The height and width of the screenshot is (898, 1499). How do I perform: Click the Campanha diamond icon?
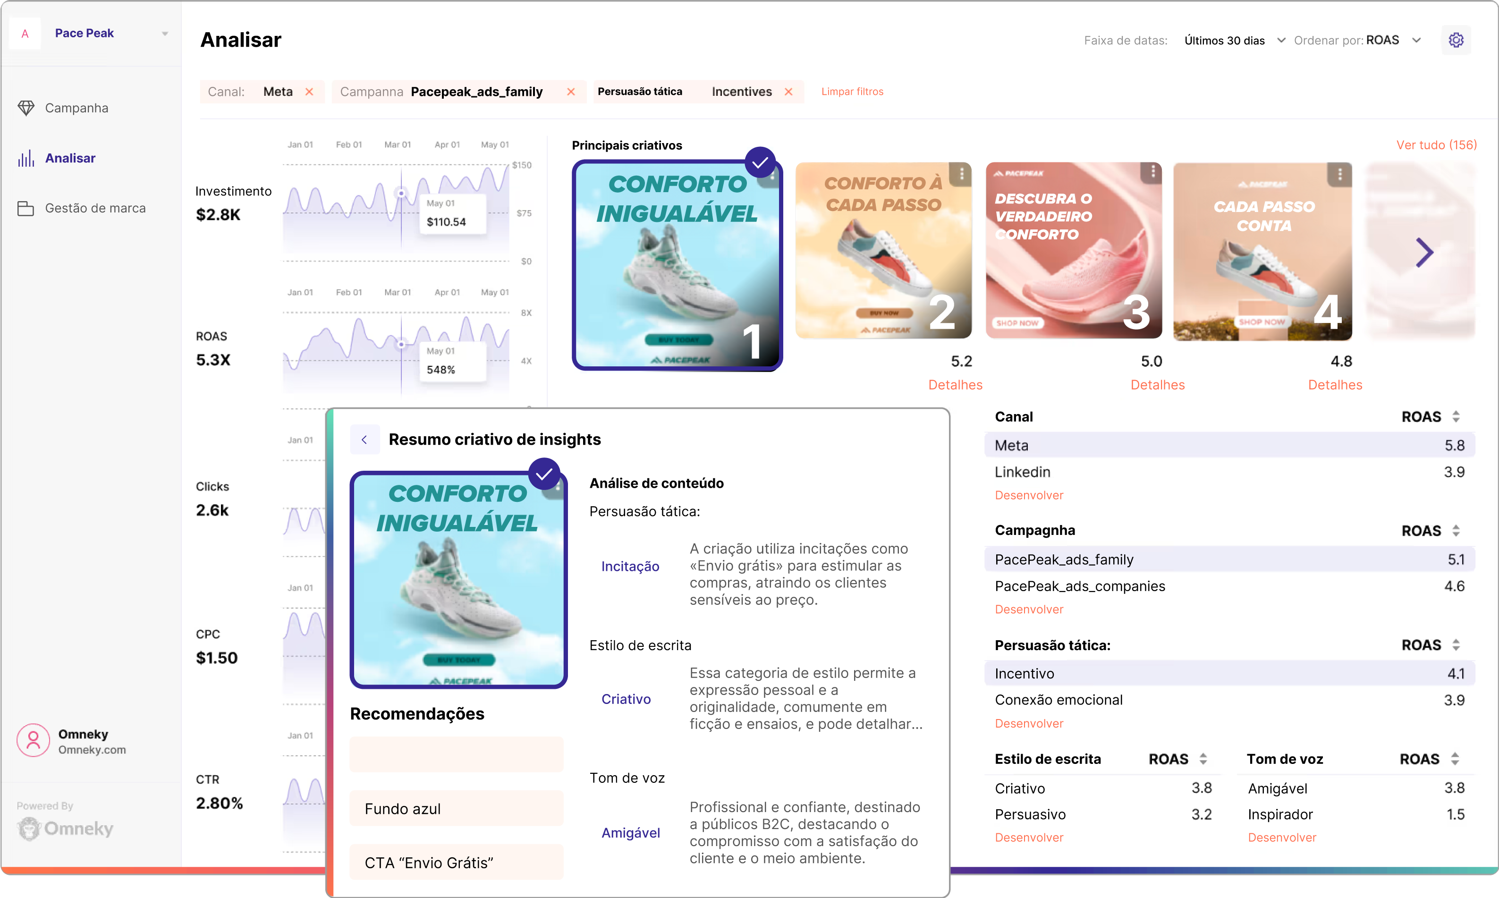26,108
